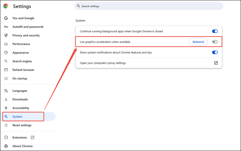
Task: Click 'Show system notifications about Chrome features' text
Action: tap(116, 52)
